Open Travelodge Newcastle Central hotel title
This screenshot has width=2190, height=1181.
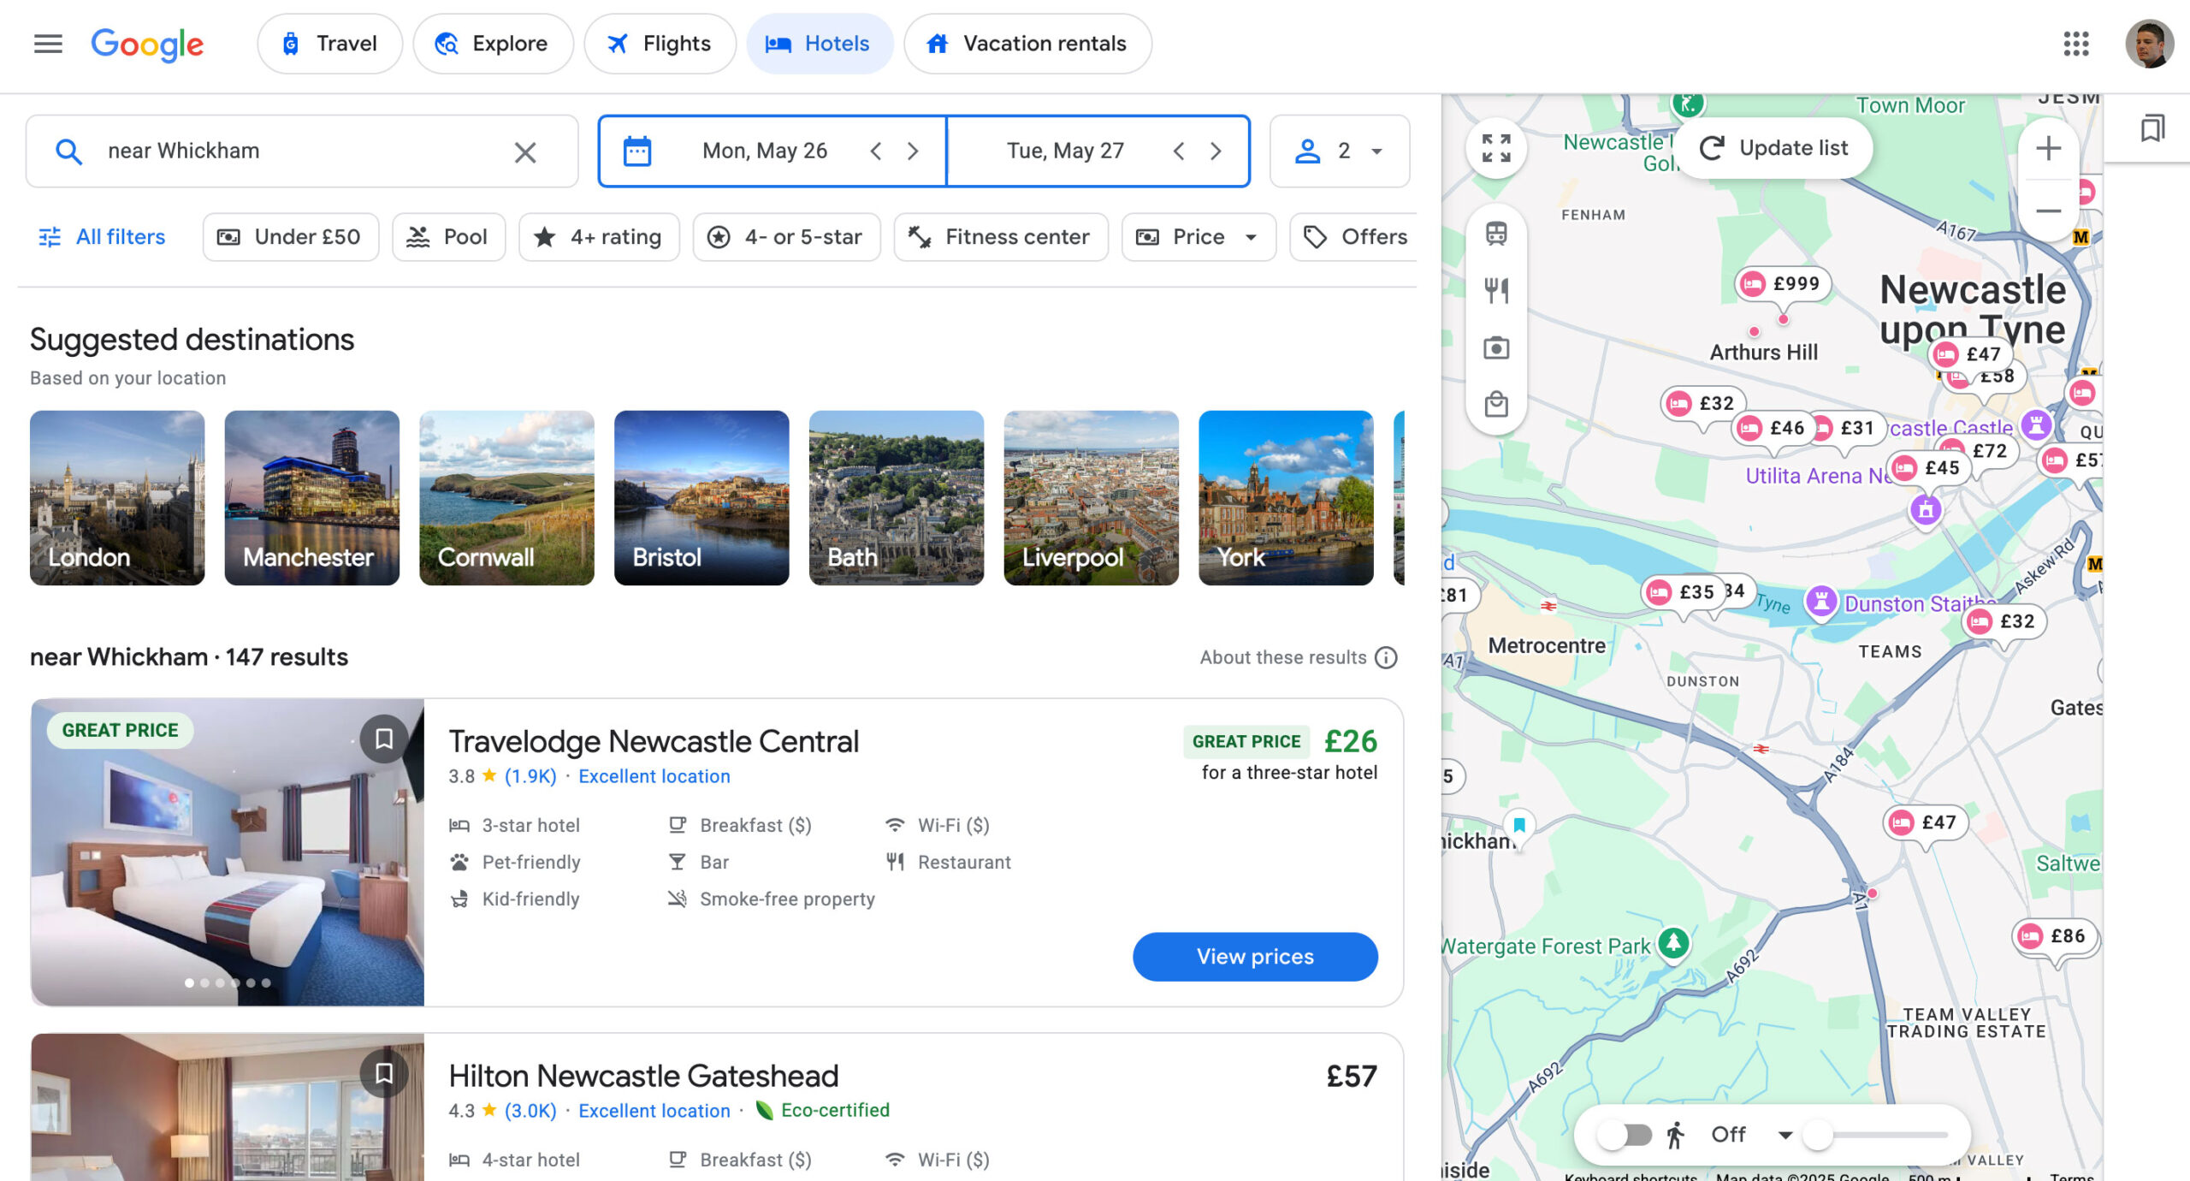pos(654,741)
